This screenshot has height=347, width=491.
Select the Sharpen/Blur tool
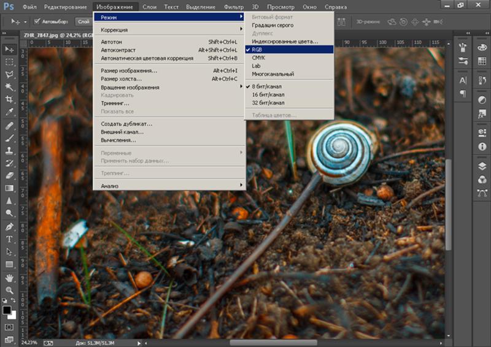(9, 200)
